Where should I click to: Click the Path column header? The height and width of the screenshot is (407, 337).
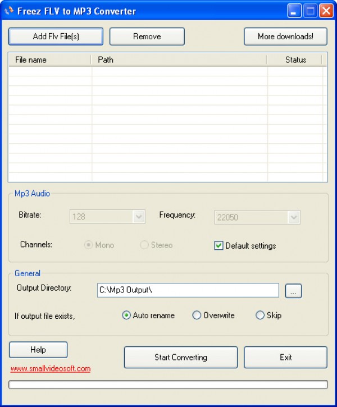pyautogui.click(x=179, y=60)
